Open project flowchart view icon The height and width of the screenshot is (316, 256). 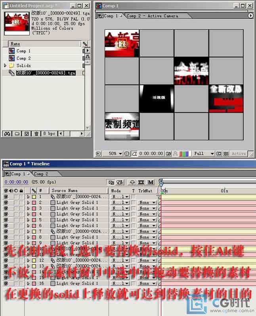click(88, 56)
